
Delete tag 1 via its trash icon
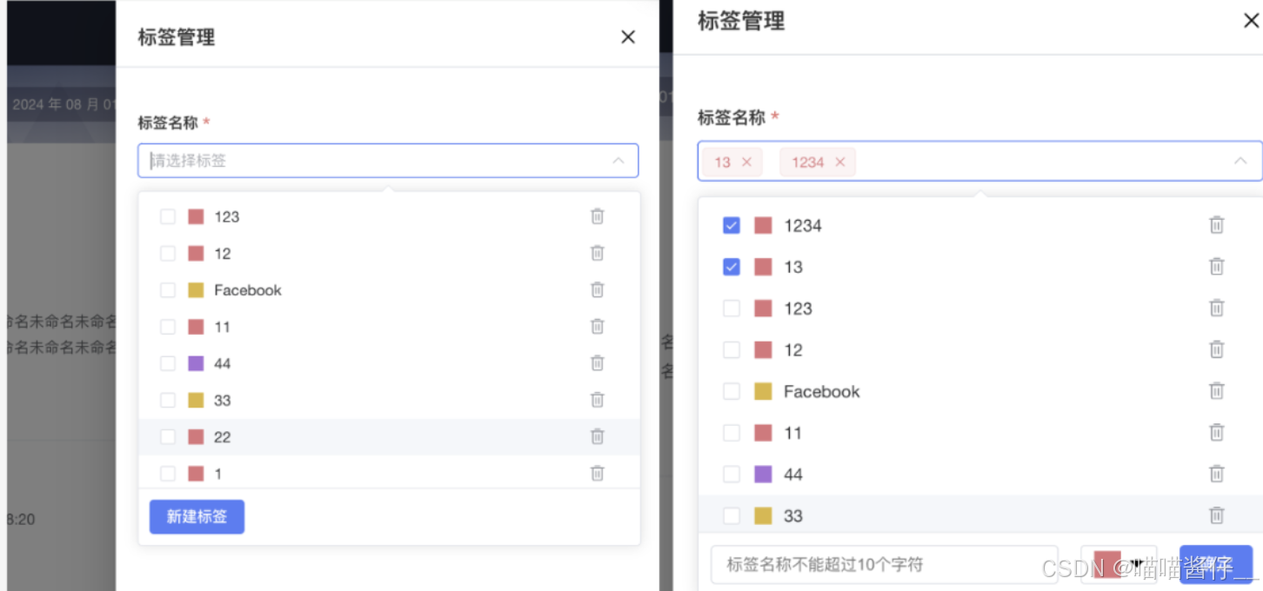click(x=598, y=473)
